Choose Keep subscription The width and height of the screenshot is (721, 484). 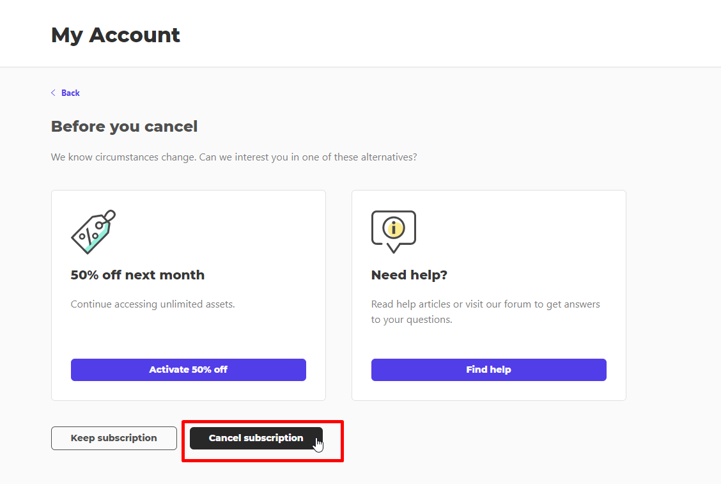114,438
